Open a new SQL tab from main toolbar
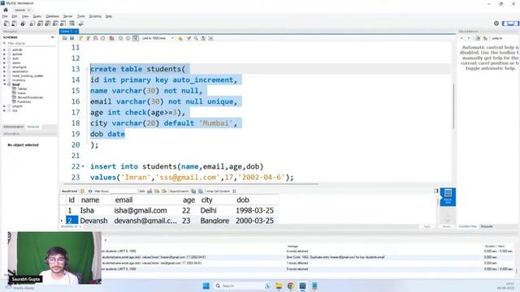Screen dimensions: 520x292 point(6,24)
